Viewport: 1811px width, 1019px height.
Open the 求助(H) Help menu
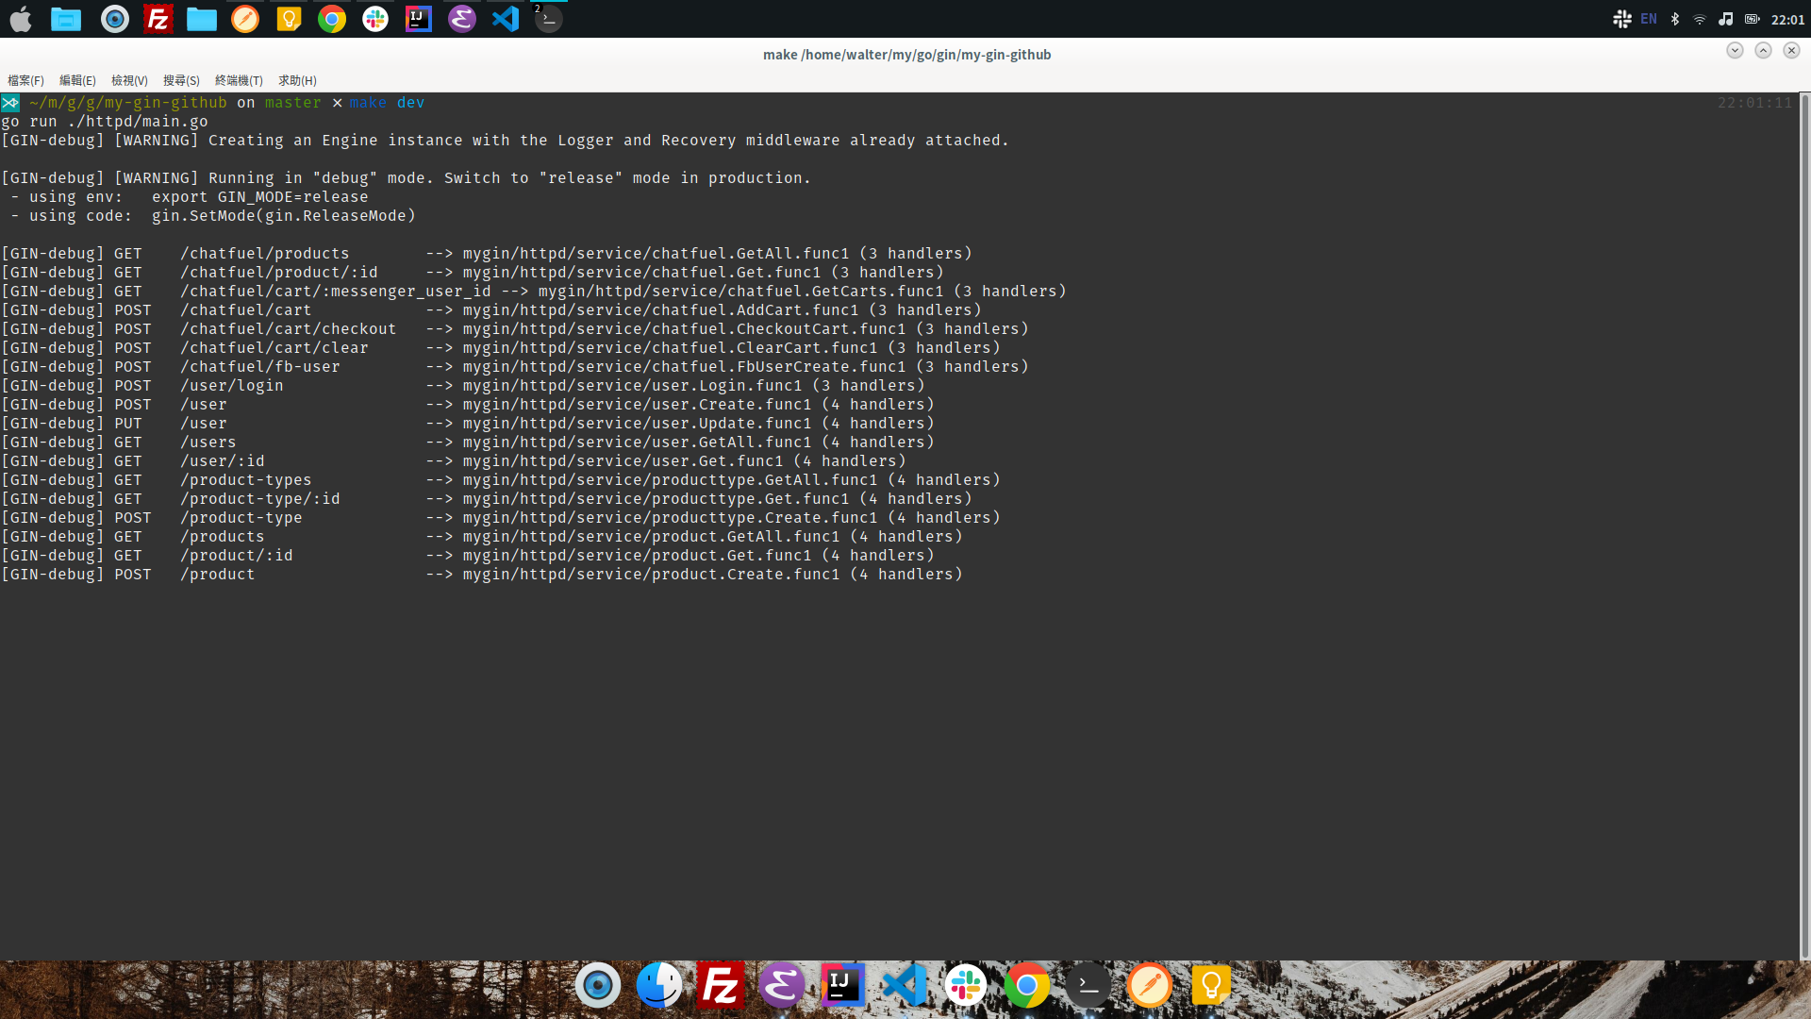[x=297, y=81]
